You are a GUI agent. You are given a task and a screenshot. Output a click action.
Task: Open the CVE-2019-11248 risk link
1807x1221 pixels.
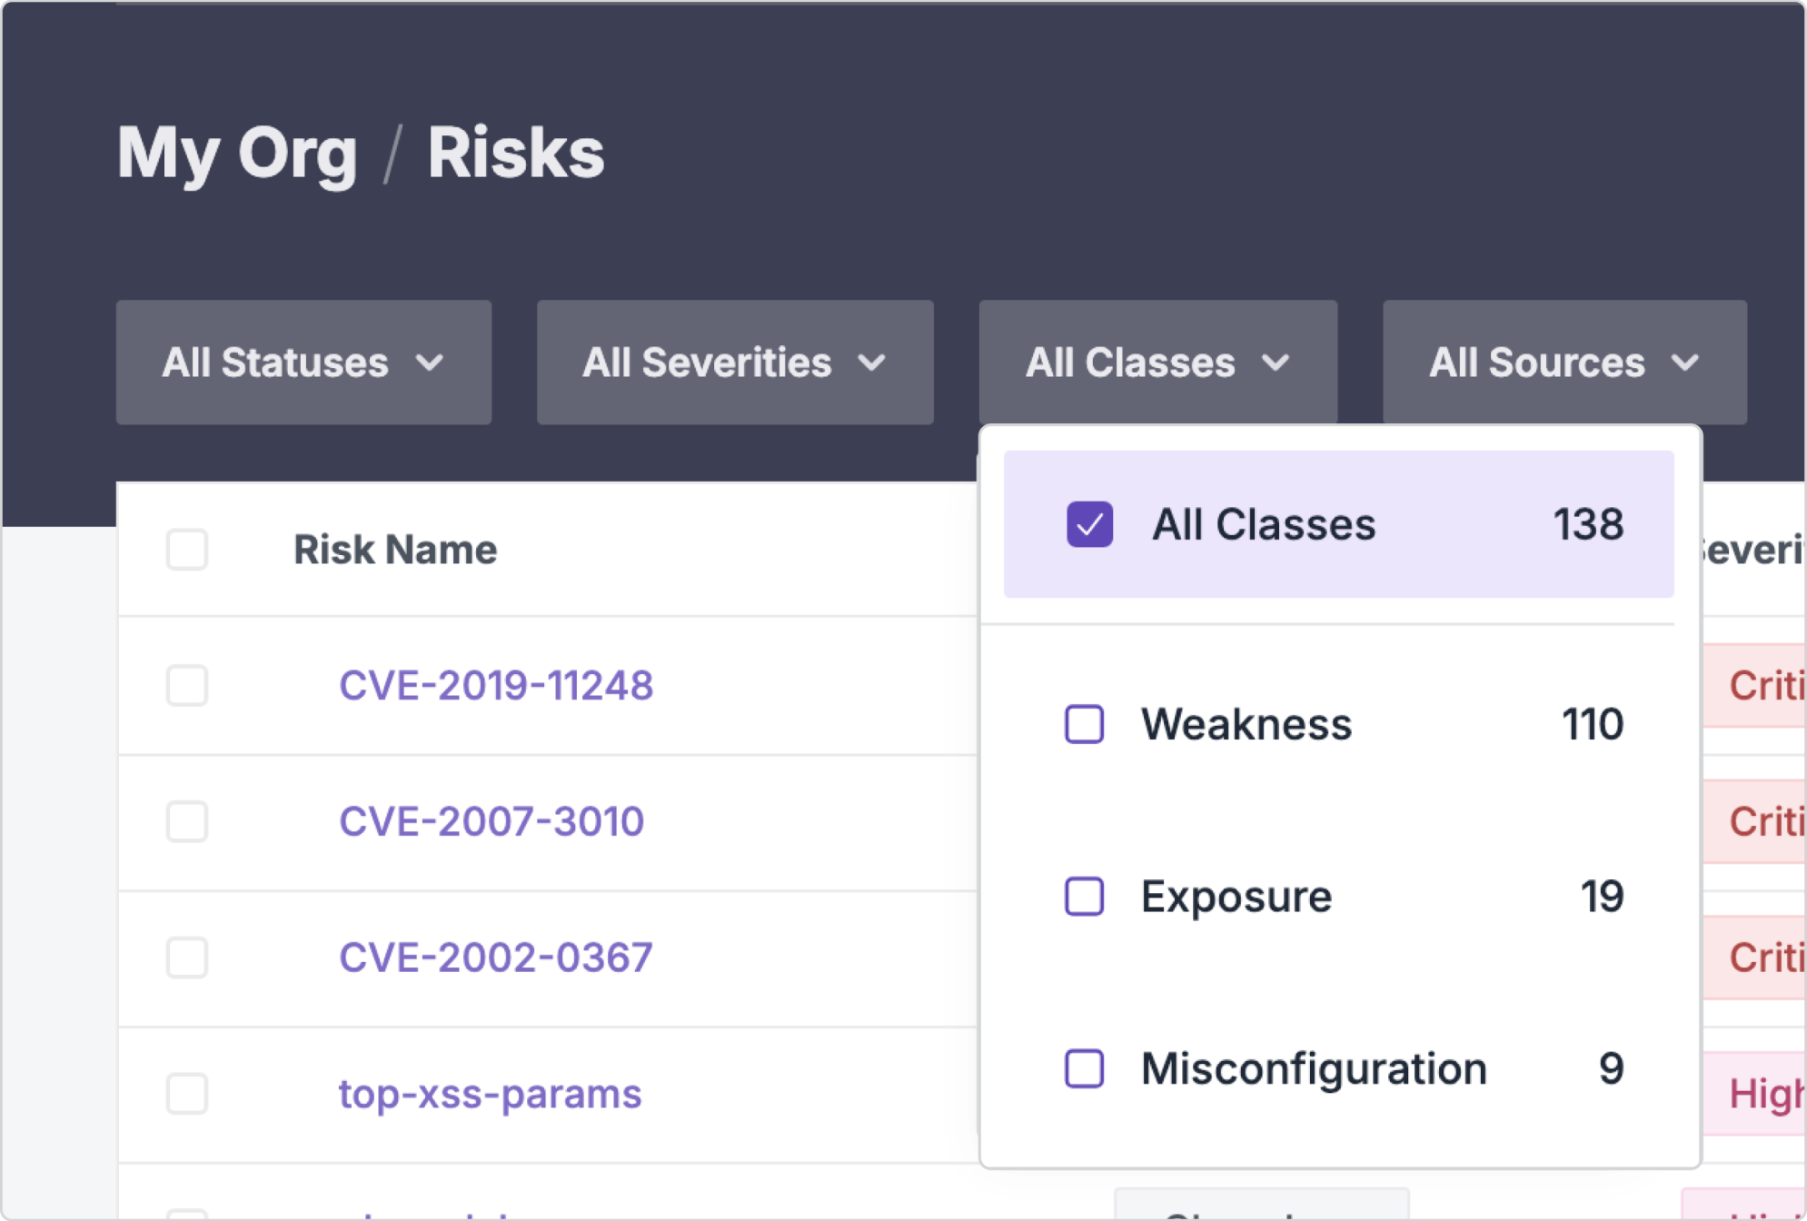point(495,685)
